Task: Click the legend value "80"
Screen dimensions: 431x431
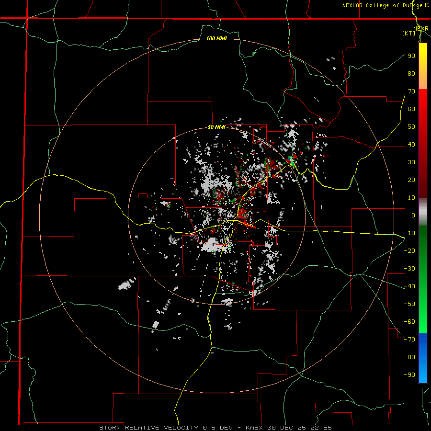Action: pyautogui.click(x=411, y=74)
